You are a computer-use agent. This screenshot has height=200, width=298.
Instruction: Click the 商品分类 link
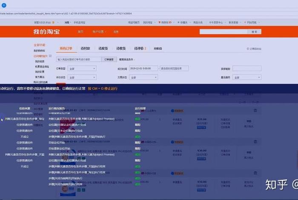198,23
